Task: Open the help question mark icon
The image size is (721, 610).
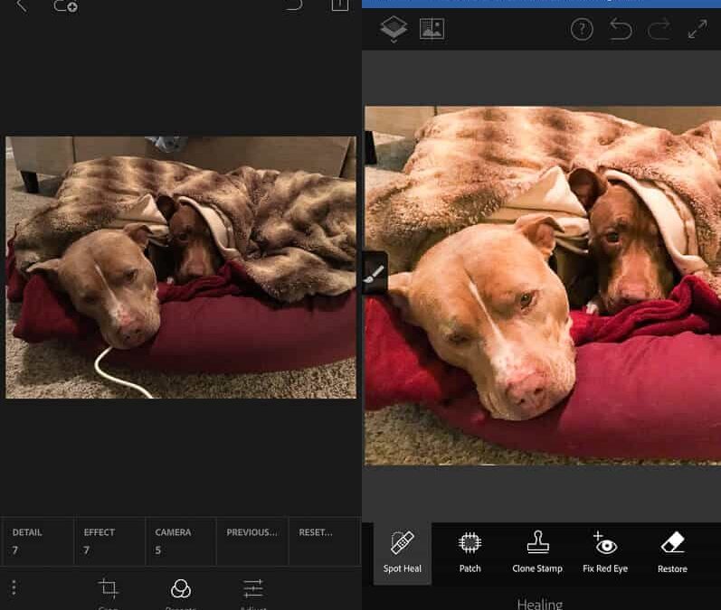Action: tap(582, 30)
